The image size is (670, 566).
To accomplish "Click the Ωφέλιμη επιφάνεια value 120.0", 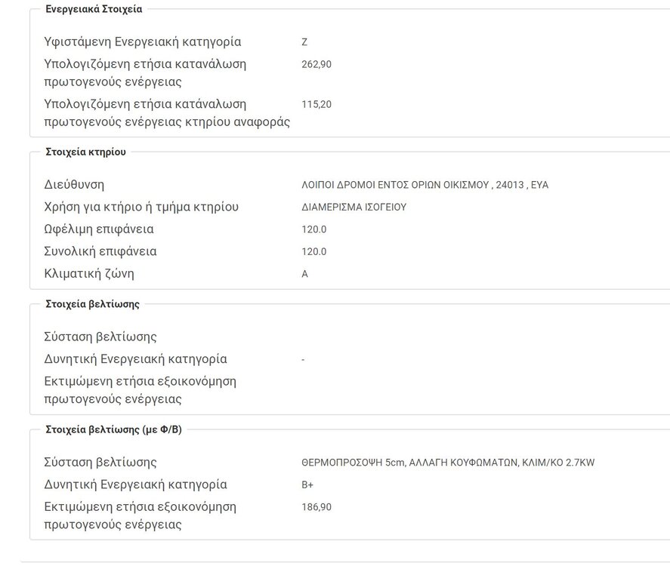I will coord(314,229).
